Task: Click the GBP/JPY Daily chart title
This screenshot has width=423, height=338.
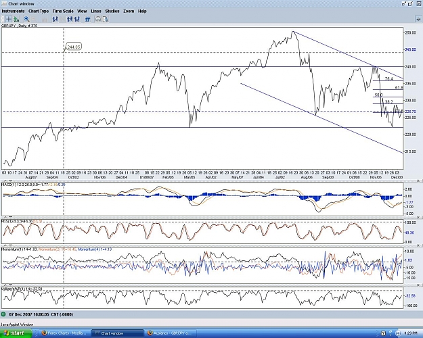Action: coord(20,26)
